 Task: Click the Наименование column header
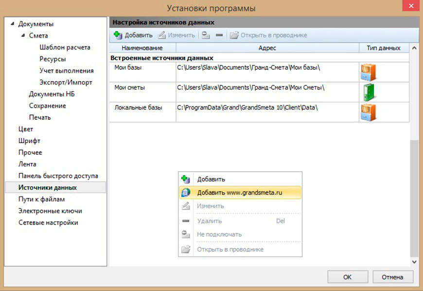[142, 48]
